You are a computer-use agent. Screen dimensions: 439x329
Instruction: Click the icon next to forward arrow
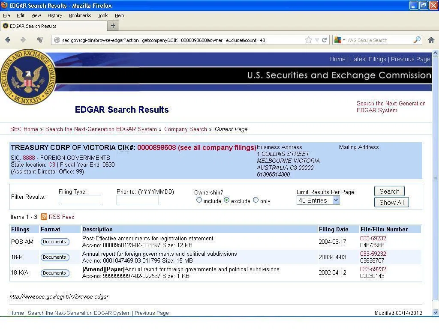40,40
